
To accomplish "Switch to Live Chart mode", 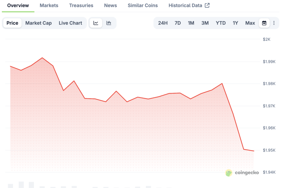I will [x=70, y=23].
